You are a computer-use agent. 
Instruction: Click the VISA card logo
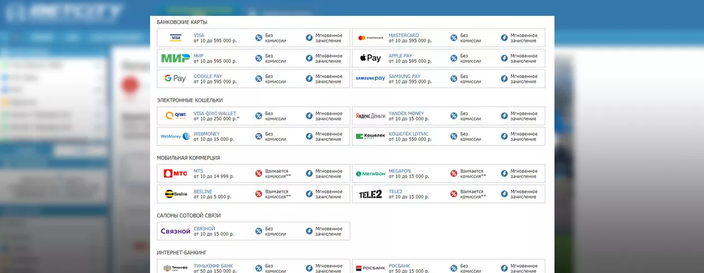click(x=175, y=38)
